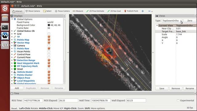Screen dimensions: 197x111
Task: Toggle the Experimental checkbox
Action: [178, 101]
